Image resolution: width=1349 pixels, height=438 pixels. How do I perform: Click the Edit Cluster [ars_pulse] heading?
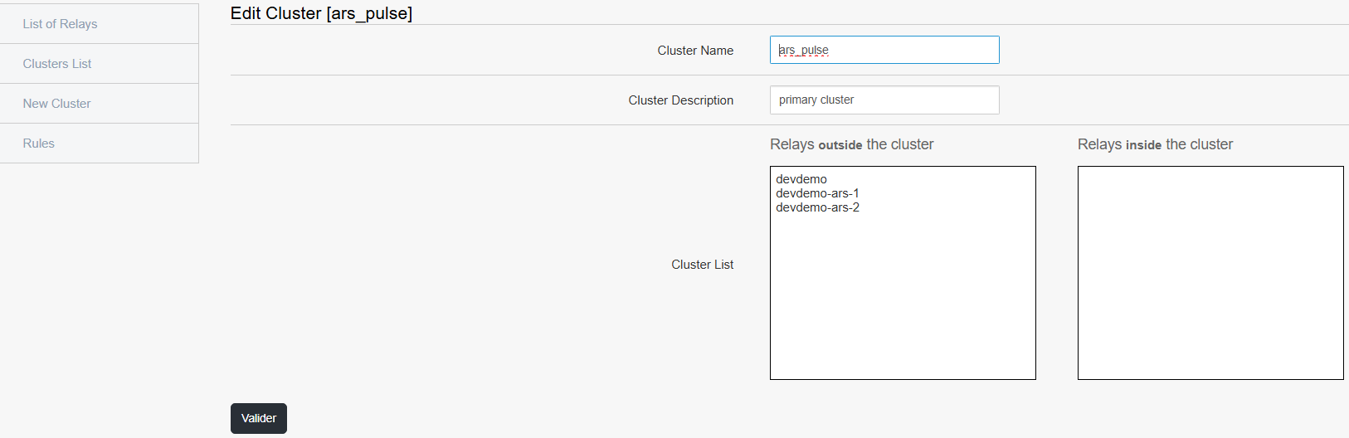pyautogui.click(x=321, y=13)
